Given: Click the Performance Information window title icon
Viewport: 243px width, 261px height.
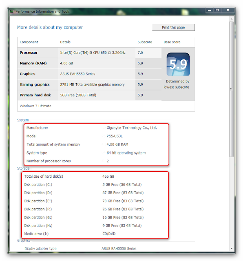Looking at the screenshot, I should (x=11, y=11).
